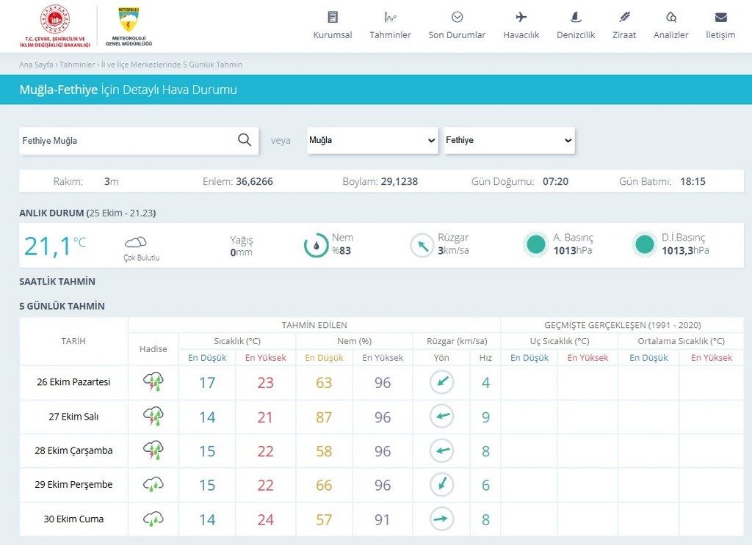The width and height of the screenshot is (752, 545).
Task: Click the 26 Ekim thunderstorm weather icon
Action: tap(153, 382)
